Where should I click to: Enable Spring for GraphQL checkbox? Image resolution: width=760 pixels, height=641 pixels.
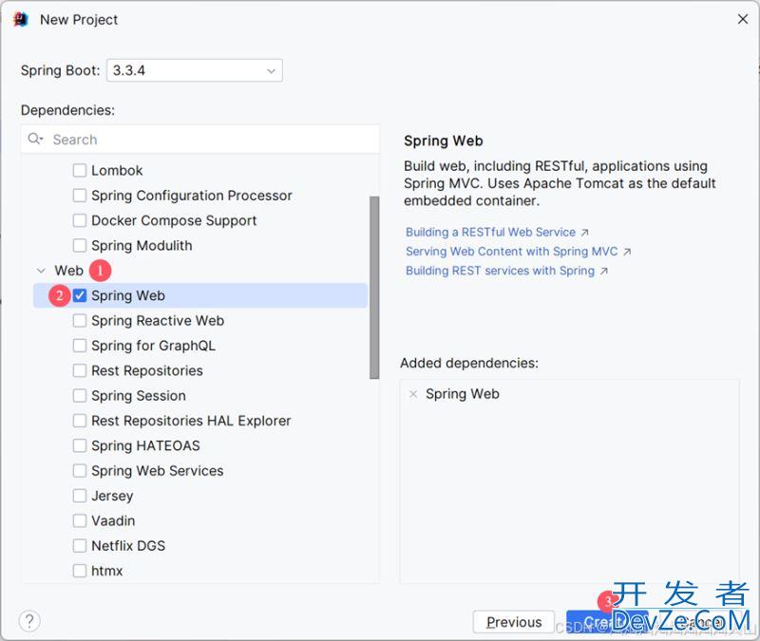(80, 346)
